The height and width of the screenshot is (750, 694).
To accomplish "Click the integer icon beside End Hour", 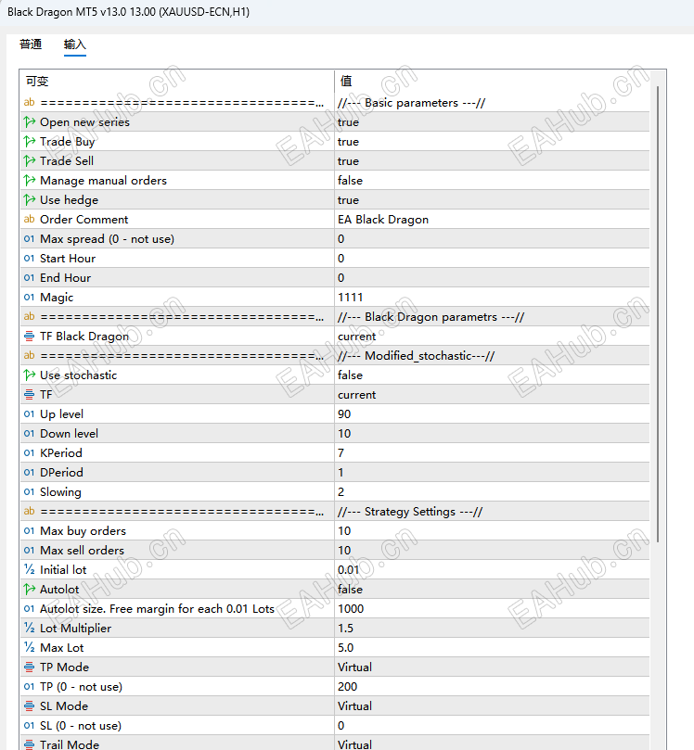I will (x=29, y=277).
